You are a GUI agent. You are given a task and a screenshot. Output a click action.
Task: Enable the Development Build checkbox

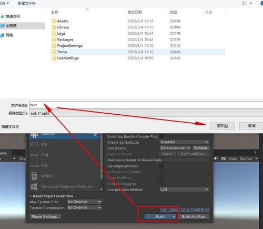(x=161, y=166)
